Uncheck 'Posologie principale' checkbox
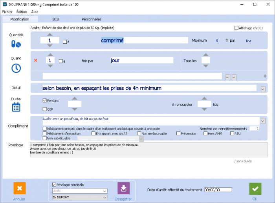 54,185
